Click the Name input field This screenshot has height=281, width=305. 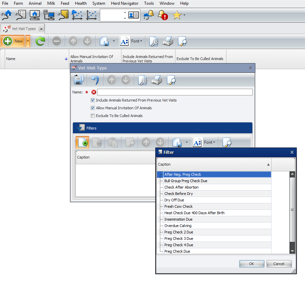pyautogui.click(x=175, y=92)
